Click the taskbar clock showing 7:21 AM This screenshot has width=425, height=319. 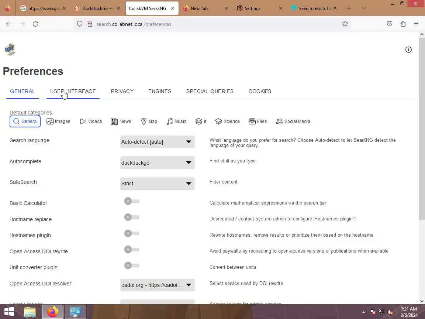coord(409,312)
